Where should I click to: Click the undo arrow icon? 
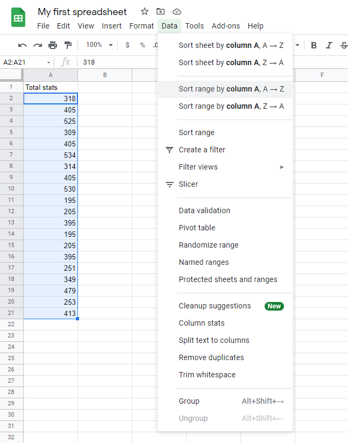coord(22,45)
